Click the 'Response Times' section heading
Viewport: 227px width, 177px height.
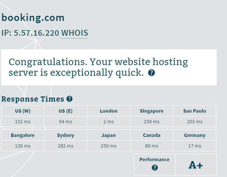(33, 99)
